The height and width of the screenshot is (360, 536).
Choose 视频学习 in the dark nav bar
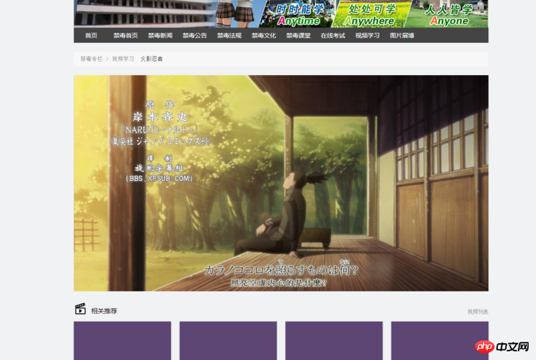tap(367, 36)
